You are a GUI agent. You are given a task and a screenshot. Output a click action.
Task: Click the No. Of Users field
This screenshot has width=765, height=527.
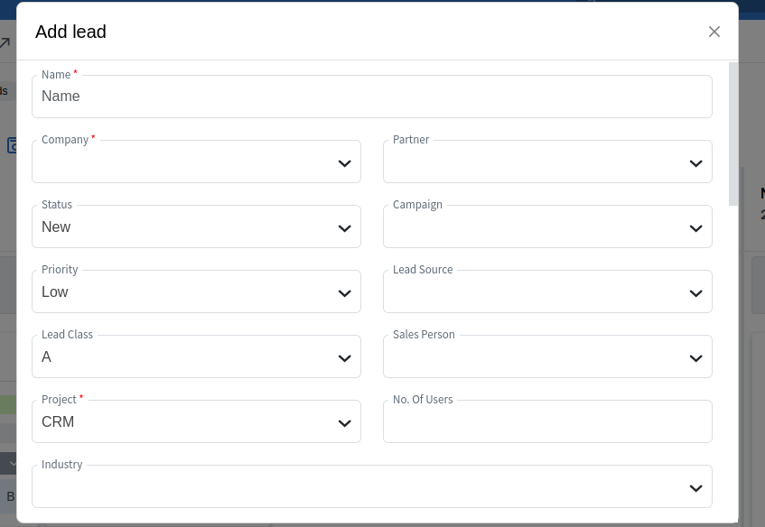coord(547,422)
